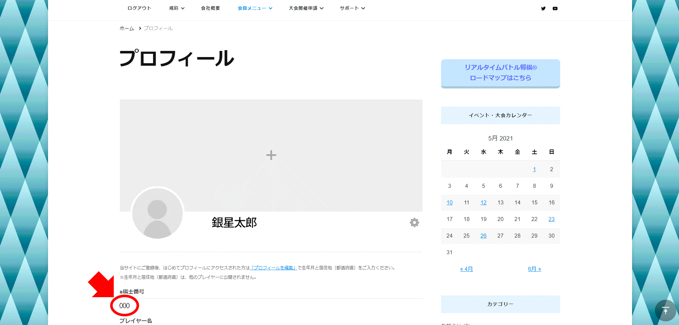Open the YouTube icon in the header

555,8
